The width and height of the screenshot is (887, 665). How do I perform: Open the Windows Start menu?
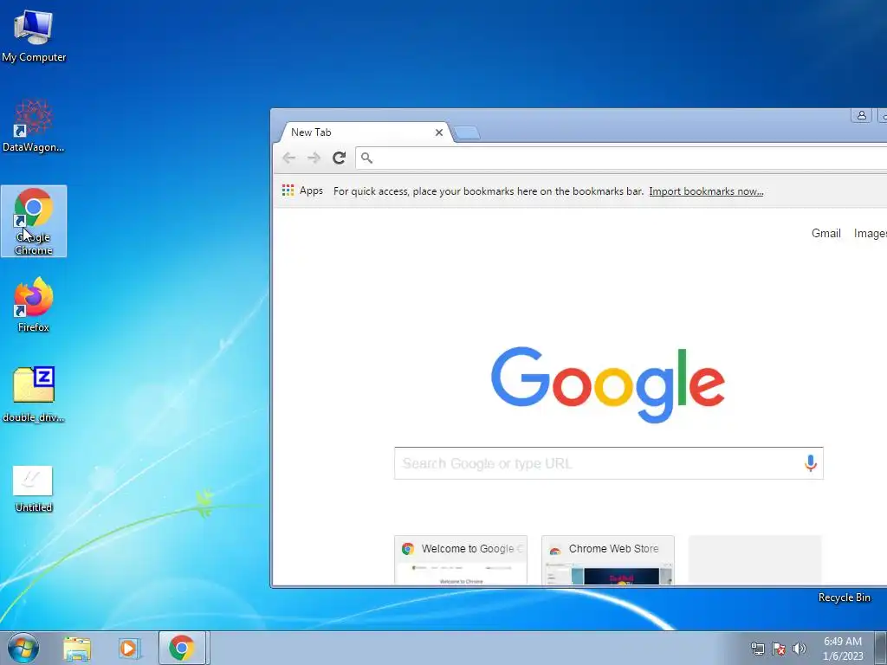(23, 648)
